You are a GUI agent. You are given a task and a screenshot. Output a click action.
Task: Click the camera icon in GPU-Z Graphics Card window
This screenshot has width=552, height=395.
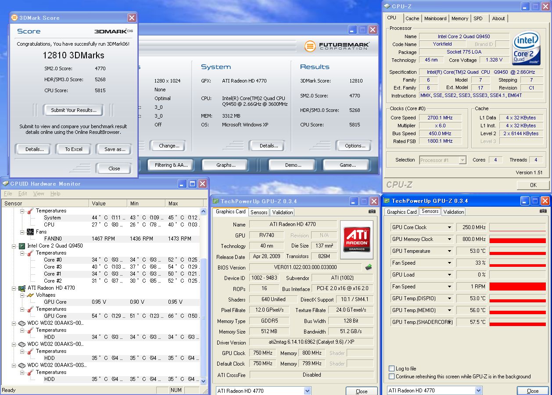coord(372,212)
